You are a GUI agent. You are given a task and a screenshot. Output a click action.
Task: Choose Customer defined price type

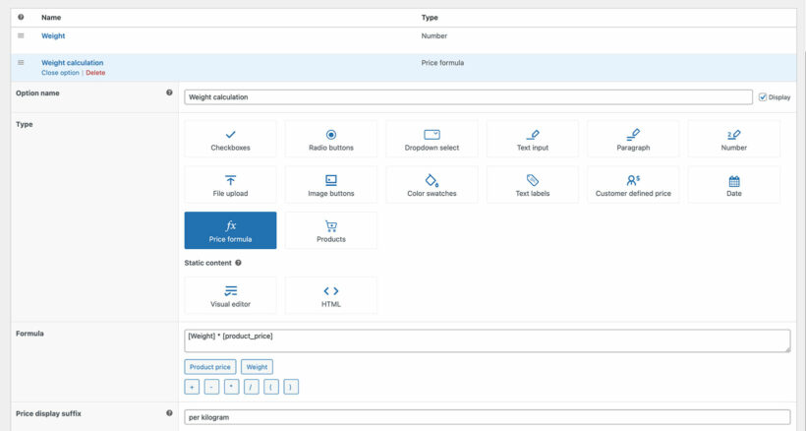click(x=633, y=185)
